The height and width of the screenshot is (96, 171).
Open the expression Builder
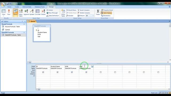tap(70, 16)
